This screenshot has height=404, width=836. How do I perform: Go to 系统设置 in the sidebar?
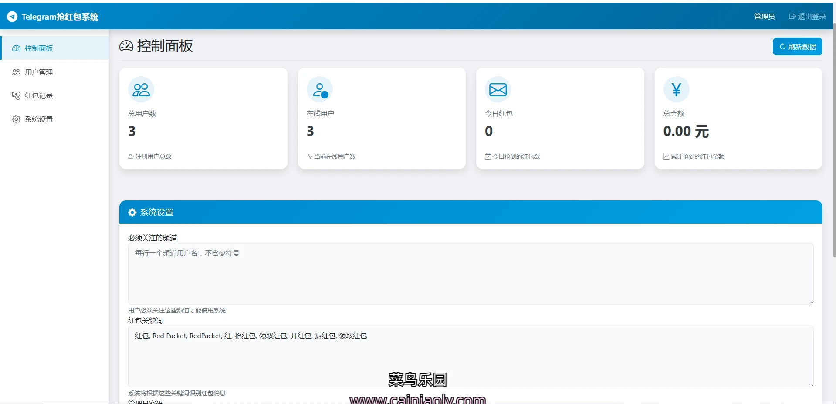pos(39,119)
